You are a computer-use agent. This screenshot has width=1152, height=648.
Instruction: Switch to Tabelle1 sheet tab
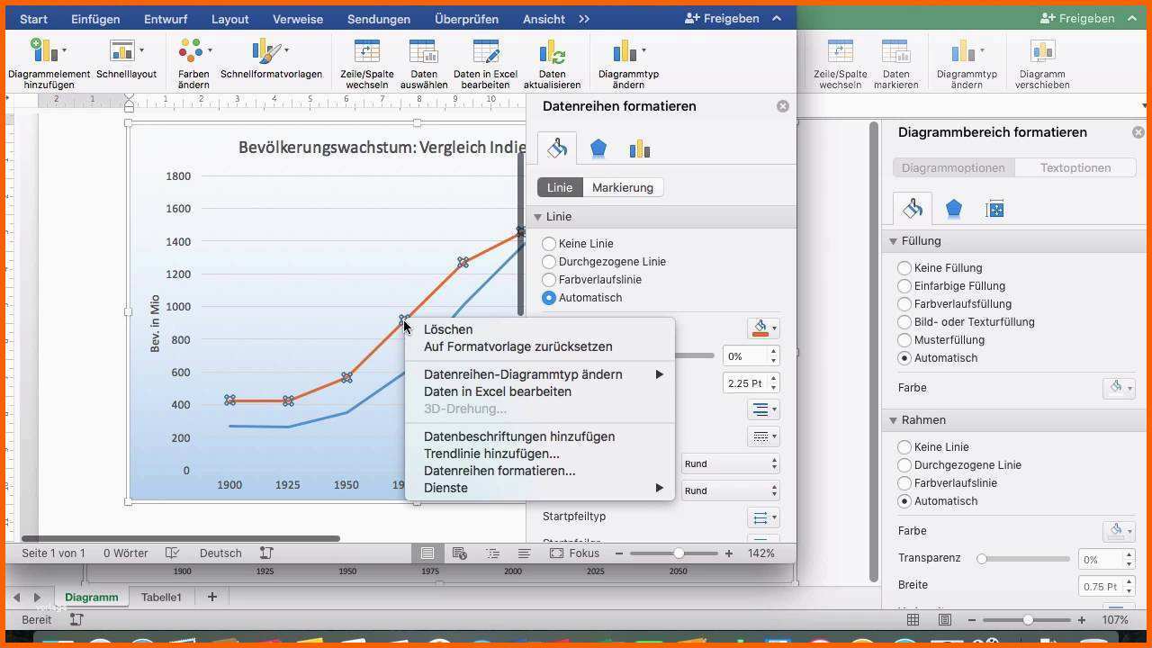(x=161, y=597)
